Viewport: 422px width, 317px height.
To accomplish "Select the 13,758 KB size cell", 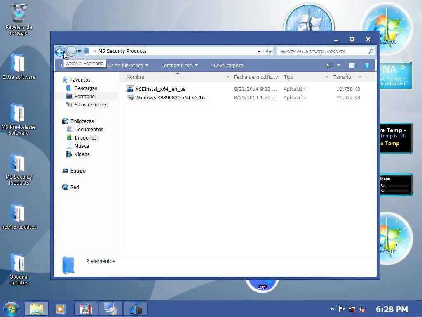I will [348, 89].
